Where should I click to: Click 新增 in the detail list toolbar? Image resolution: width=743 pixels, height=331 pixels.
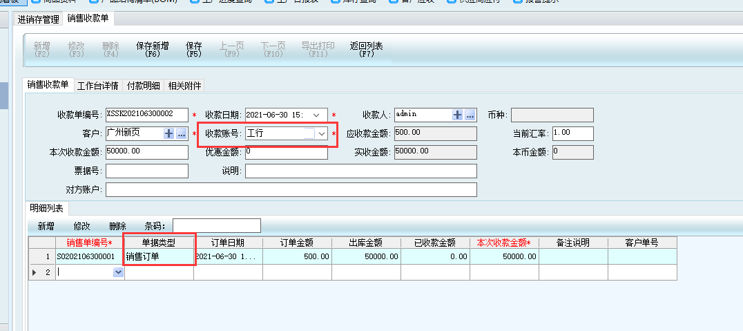coord(46,226)
